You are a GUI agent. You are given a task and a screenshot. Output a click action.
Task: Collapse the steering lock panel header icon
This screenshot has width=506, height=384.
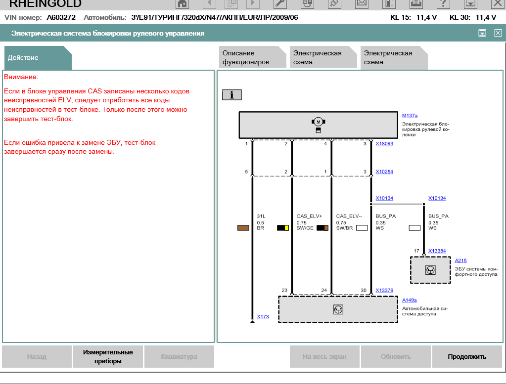[x=482, y=33]
